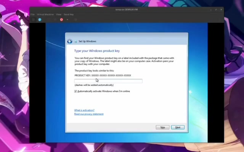Screen dimensions: 244x152
Task: Open the 'What is activation?' link
Action: [x=84, y=110]
